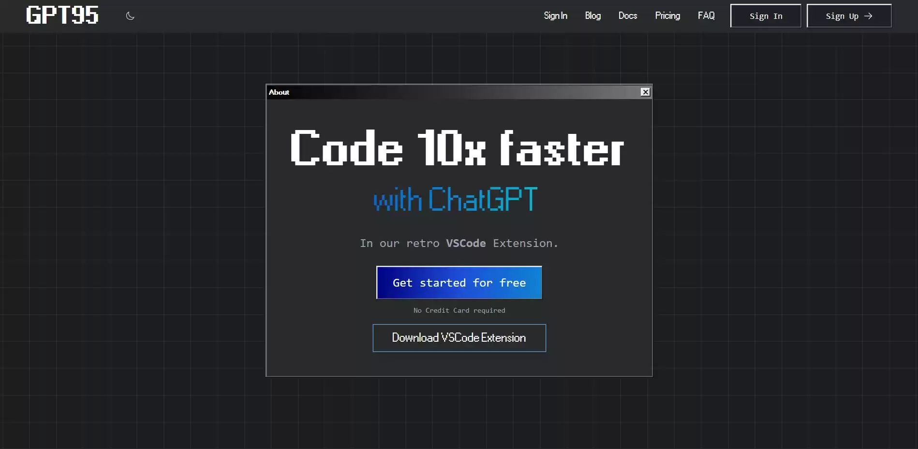
Task: Click the bold VSCode word in tagline
Action: point(465,243)
